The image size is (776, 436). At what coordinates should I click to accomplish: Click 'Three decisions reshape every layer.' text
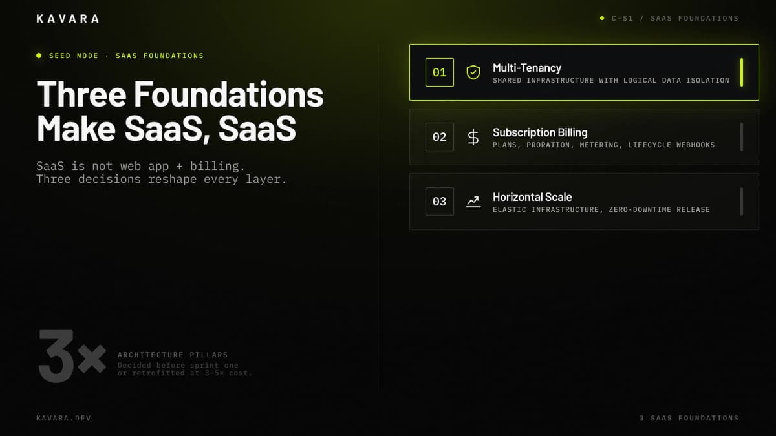click(162, 179)
